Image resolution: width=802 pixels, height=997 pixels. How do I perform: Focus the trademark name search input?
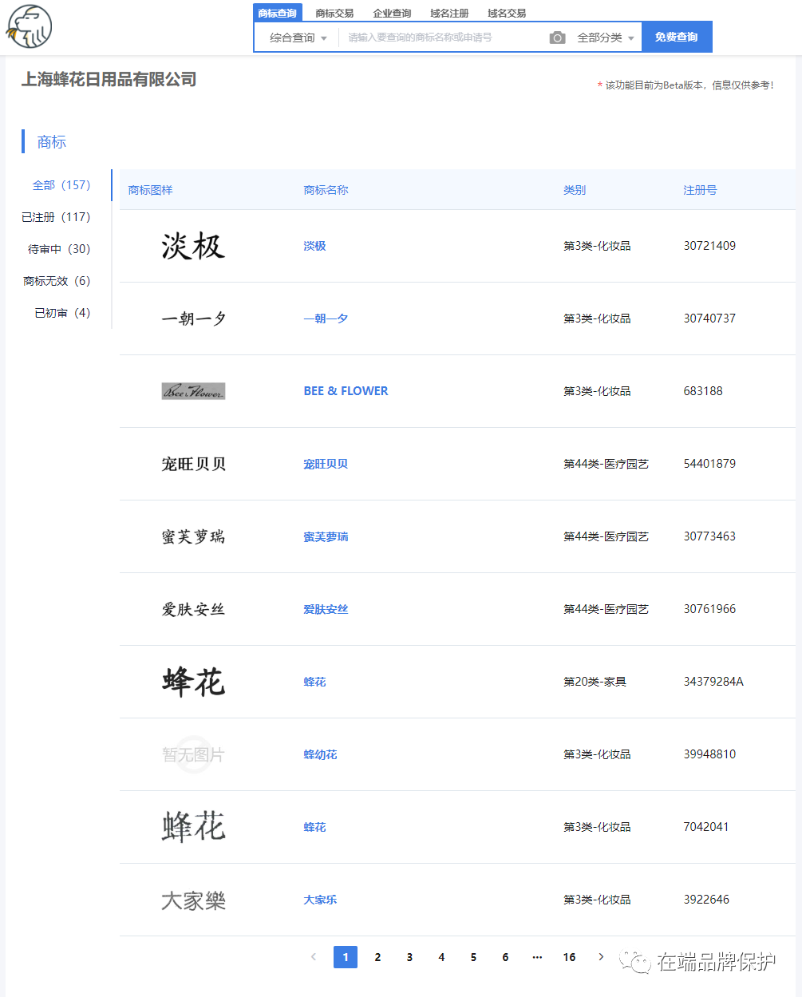point(443,38)
